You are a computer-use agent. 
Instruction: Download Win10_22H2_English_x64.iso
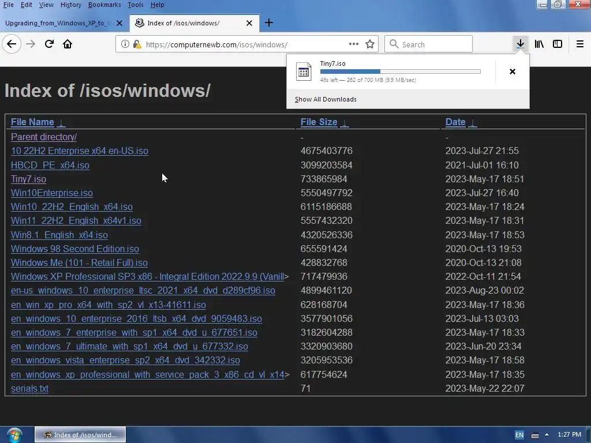click(72, 207)
